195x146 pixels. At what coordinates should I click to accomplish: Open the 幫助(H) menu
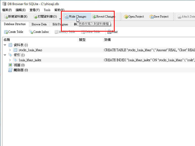(x=59, y=10)
